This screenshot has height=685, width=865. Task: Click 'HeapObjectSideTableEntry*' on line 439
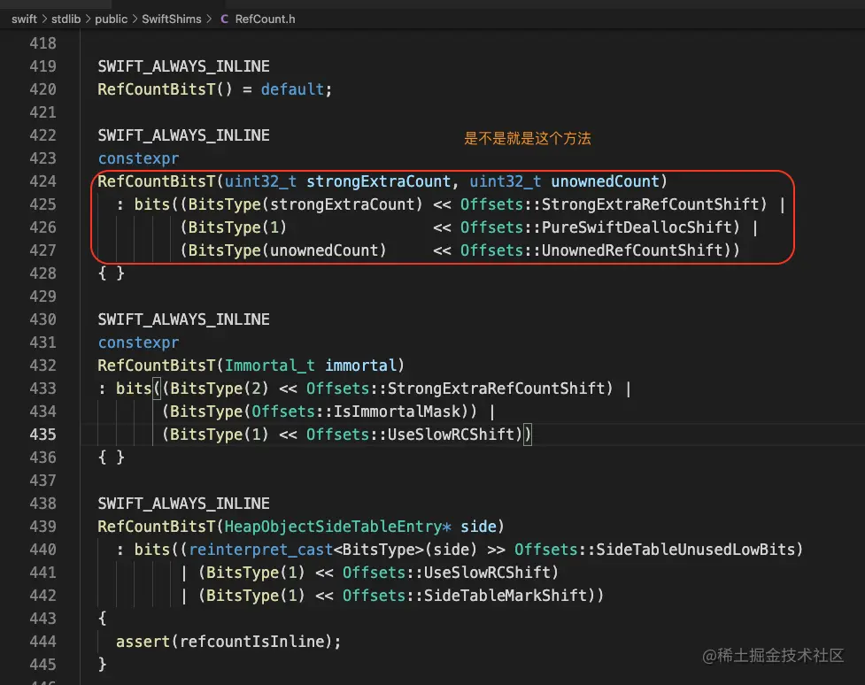click(337, 527)
